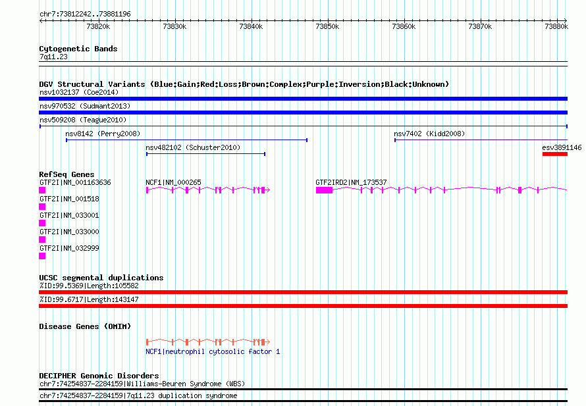Select variant label nsv1032137 (Coe2014)
Screen dimensions: 586x406
(x=79, y=92)
